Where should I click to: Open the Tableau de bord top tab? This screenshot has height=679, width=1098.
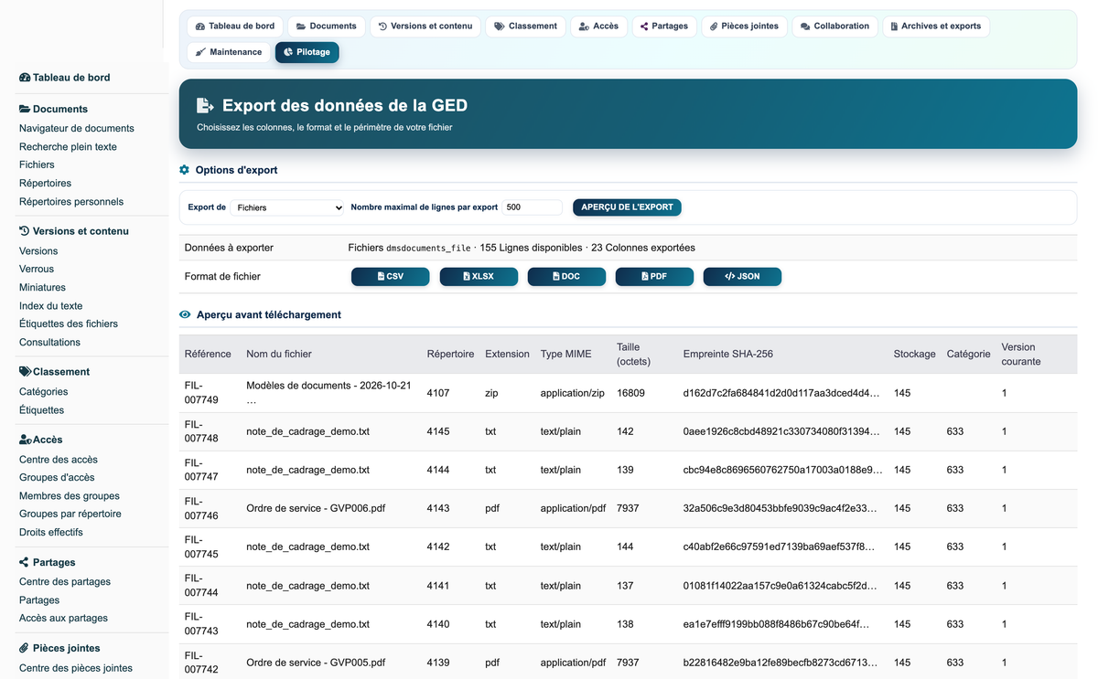point(235,27)
